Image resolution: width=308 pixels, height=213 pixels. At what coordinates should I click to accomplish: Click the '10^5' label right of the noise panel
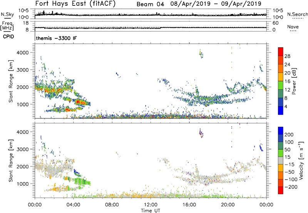(x=278, y=11)
